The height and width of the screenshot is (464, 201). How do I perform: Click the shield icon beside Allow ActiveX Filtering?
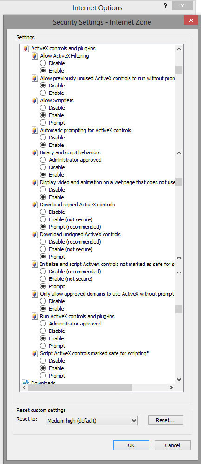[35, 56]
